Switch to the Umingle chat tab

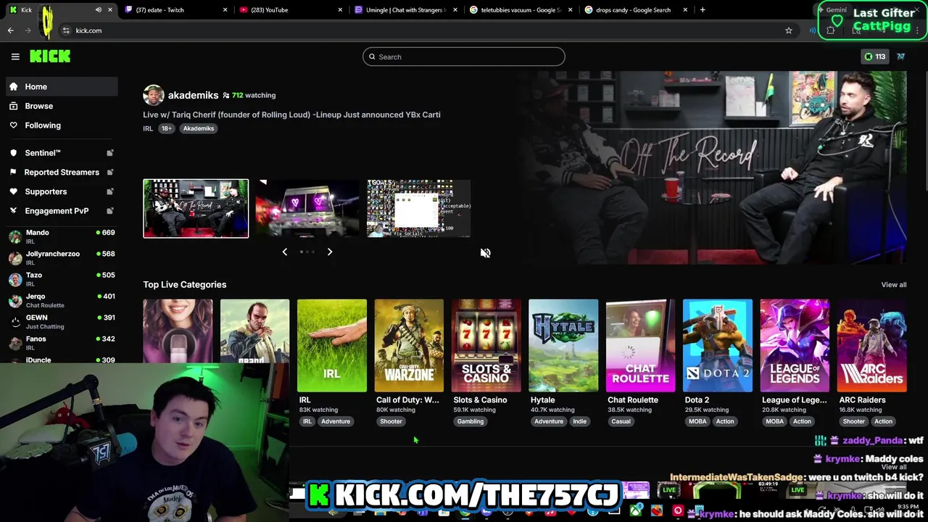[405, 10]
